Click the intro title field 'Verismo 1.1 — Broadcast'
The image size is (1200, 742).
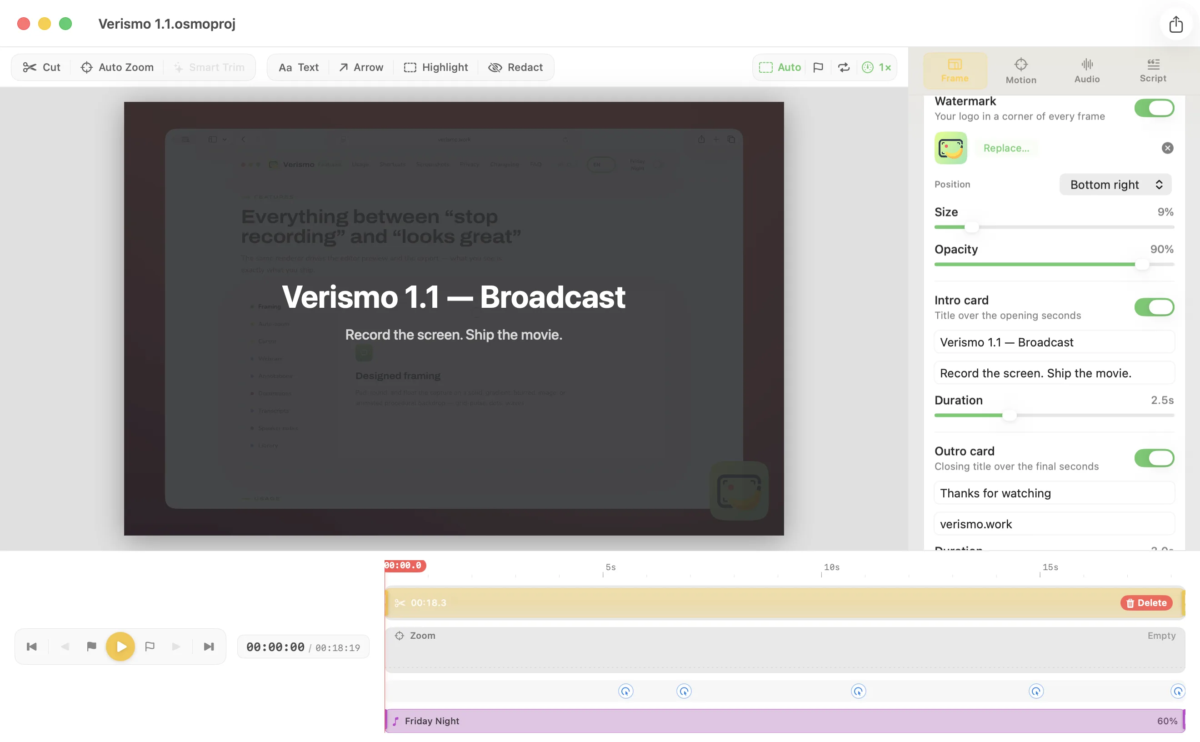coord(1054,342)
